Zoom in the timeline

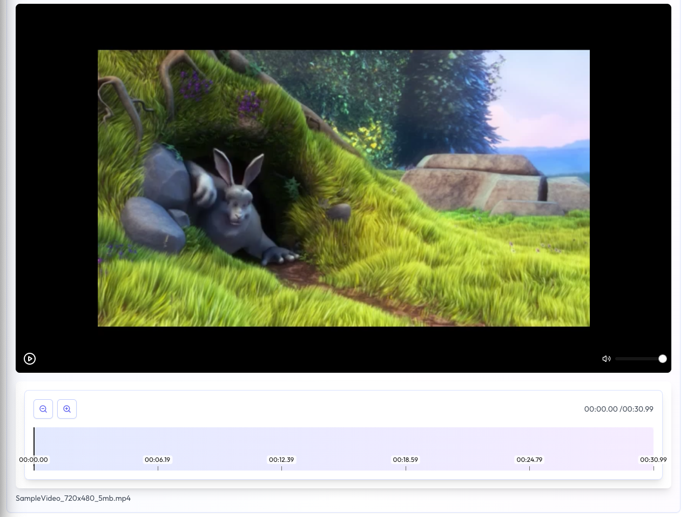point(67,409)
